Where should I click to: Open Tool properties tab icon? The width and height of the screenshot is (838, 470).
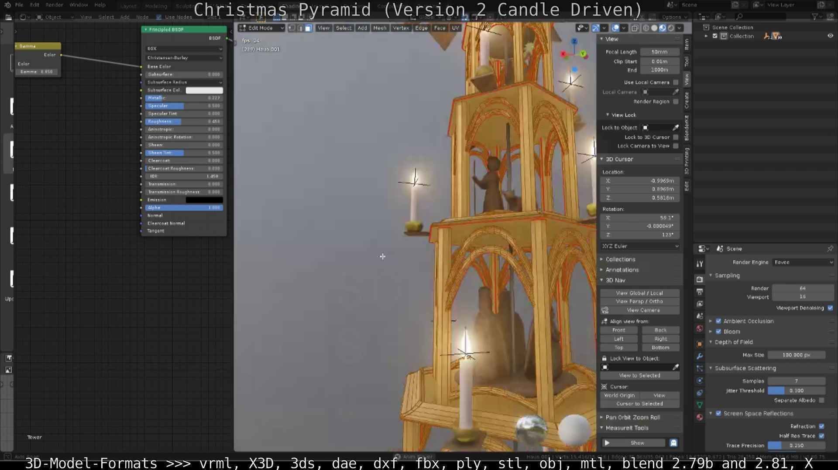point(700,264)
